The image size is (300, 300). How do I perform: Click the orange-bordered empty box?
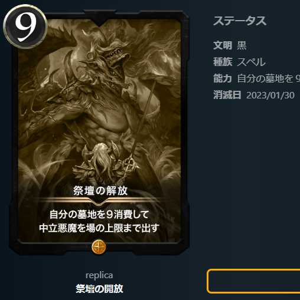[253, 281]
